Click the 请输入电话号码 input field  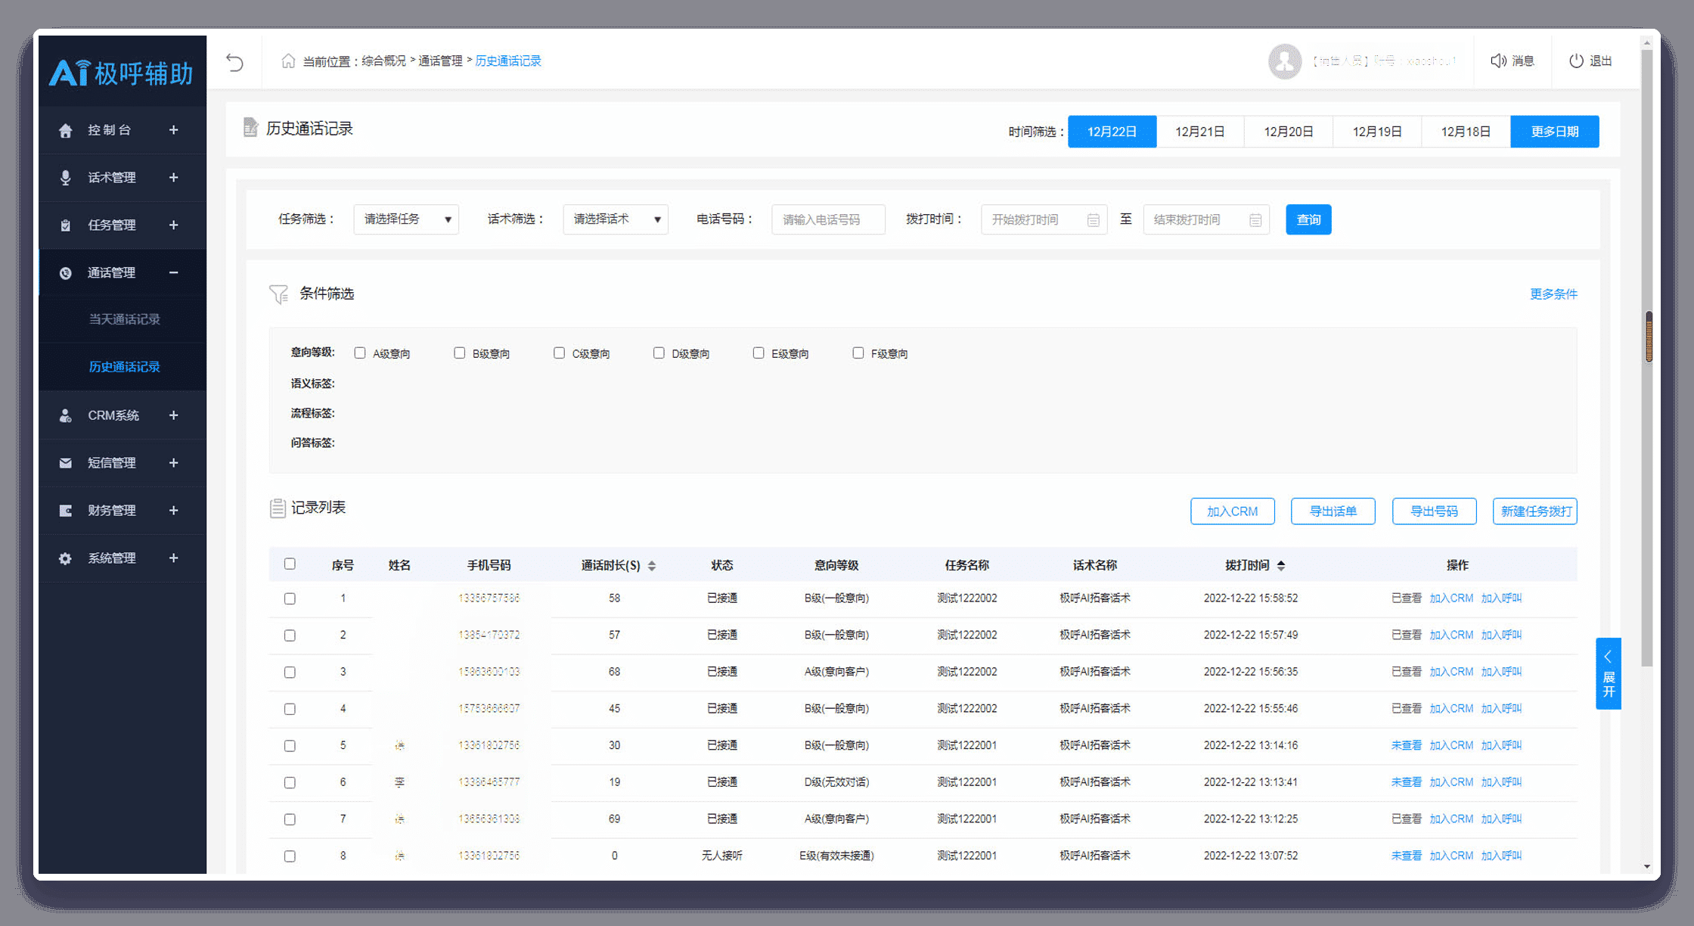pyautogui.click(x=828, y=219)
